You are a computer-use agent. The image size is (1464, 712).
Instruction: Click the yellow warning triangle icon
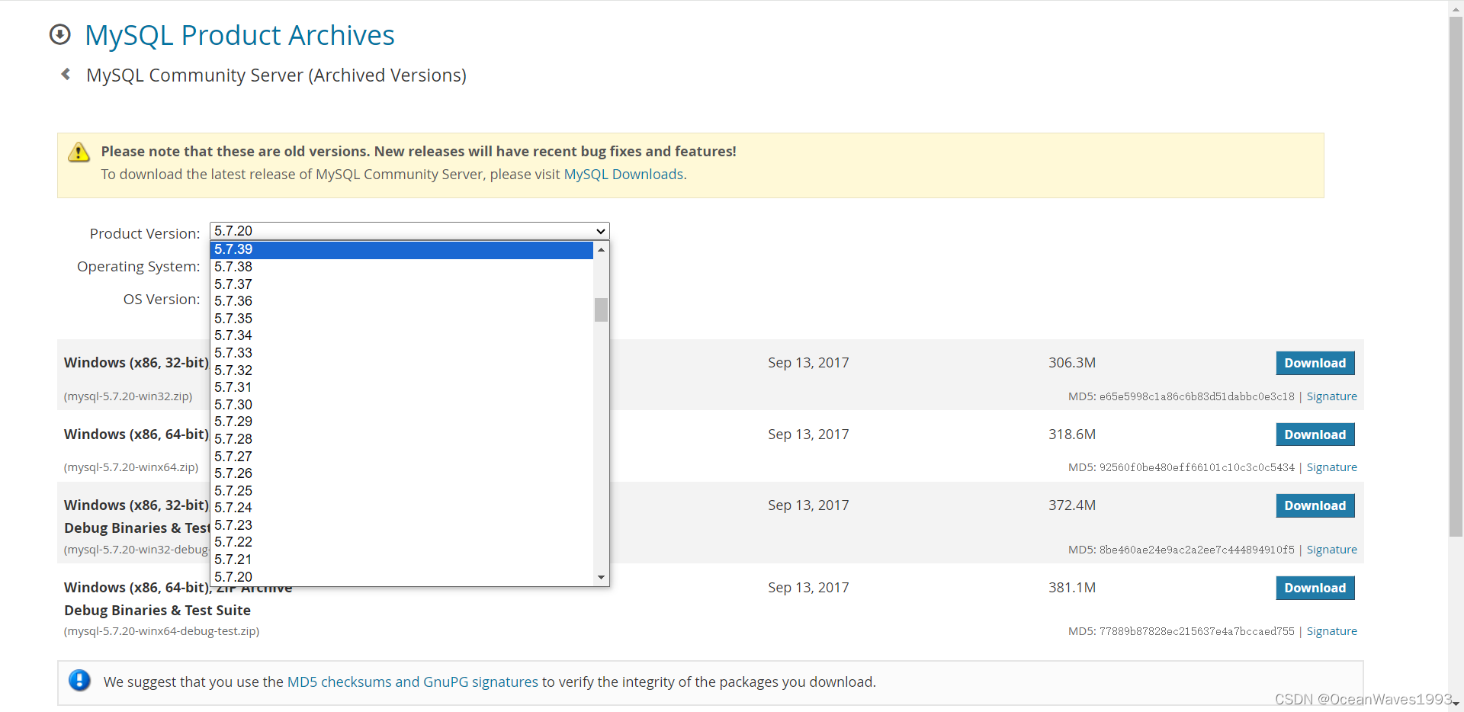[x=79, y=152]
